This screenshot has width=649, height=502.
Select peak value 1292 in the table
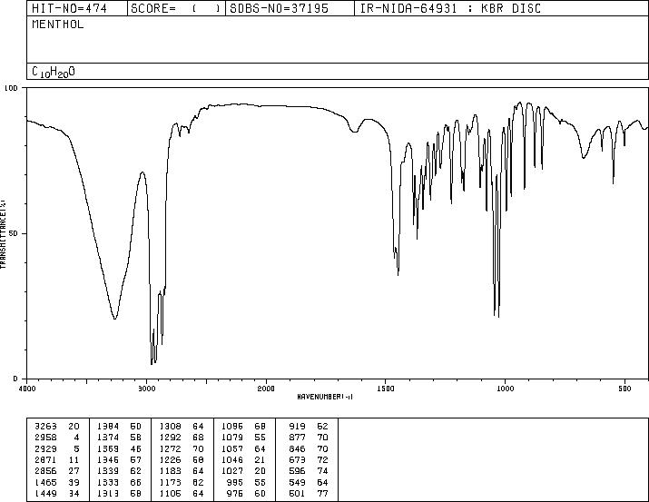tap(170, 438)
